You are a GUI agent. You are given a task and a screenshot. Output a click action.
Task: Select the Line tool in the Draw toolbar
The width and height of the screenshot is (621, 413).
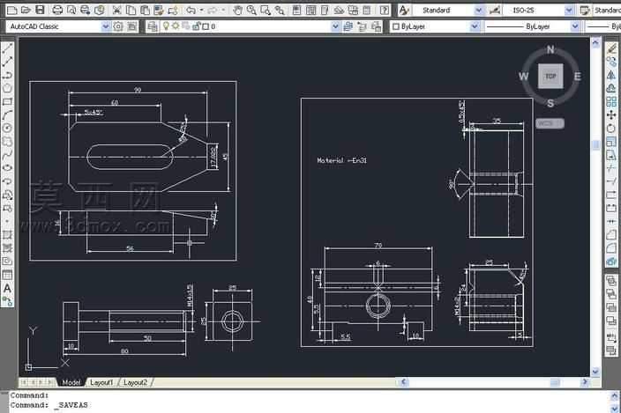[7, 48]
